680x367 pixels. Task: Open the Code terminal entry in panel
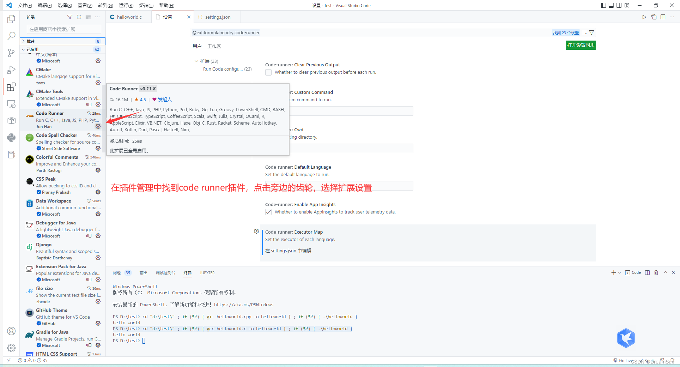(x=633, y=272)
